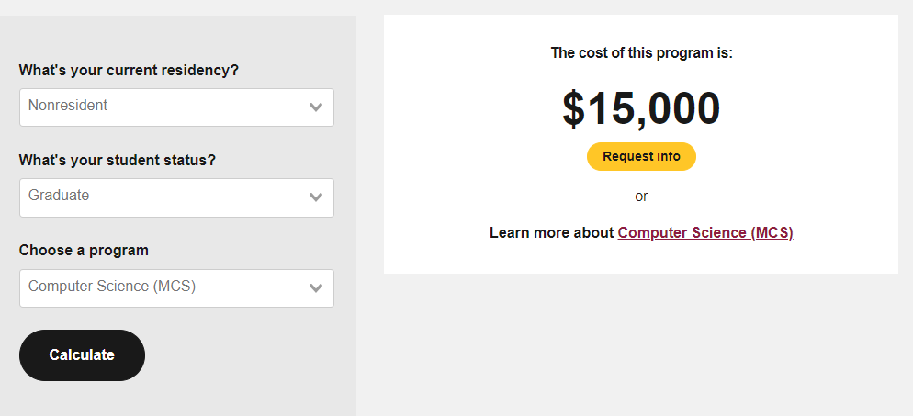Click the $15,000 program cost amount
Screen dimensions: 913x416
[641, 109]
